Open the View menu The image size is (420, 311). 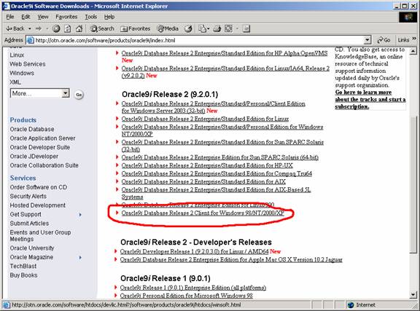click(43, 17)
